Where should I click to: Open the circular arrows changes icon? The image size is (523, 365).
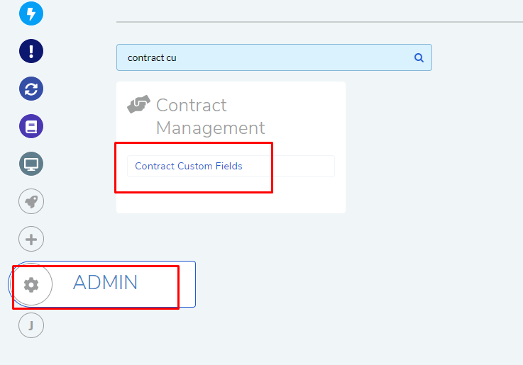[x=31, y=89]
